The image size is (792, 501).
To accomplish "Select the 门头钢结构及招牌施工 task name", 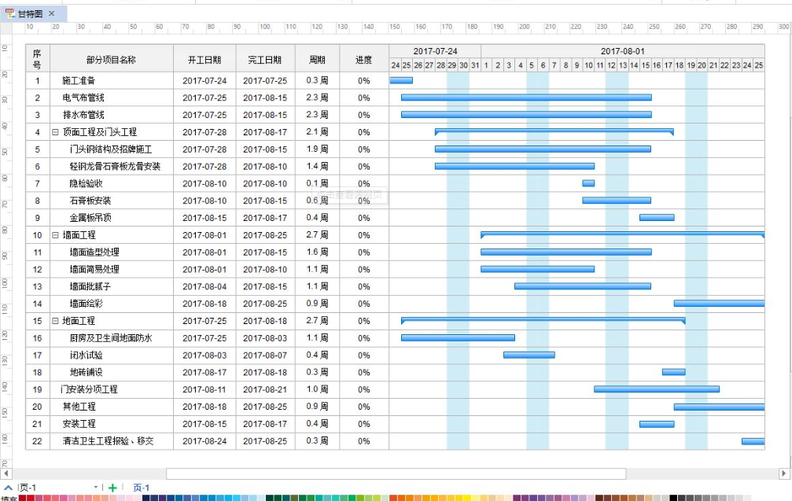I will (111, 149).
